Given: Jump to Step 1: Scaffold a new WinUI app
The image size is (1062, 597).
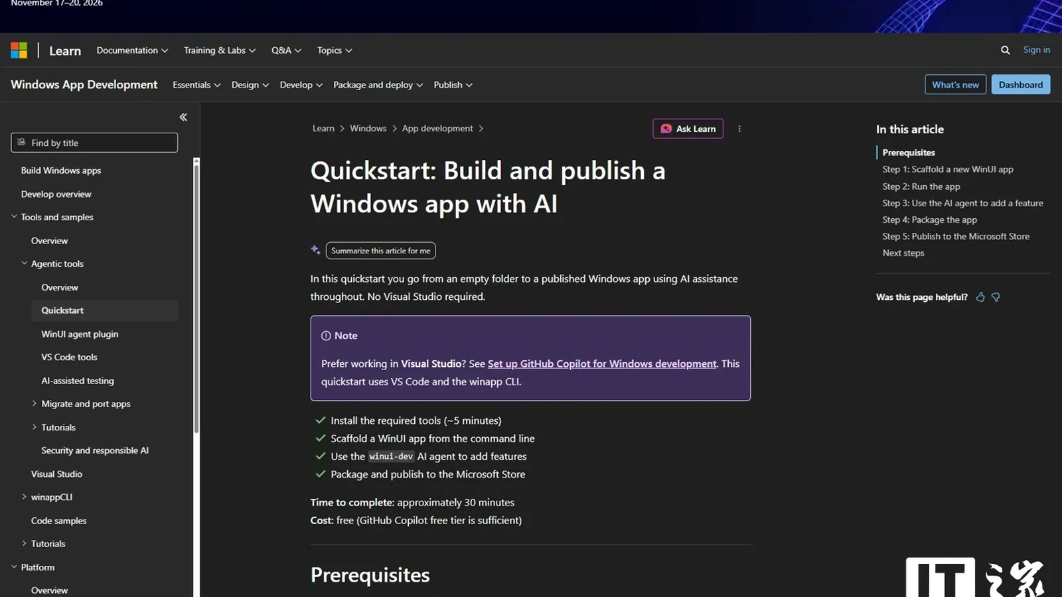Looking at the screenshot, I should [x=948, y=169].
